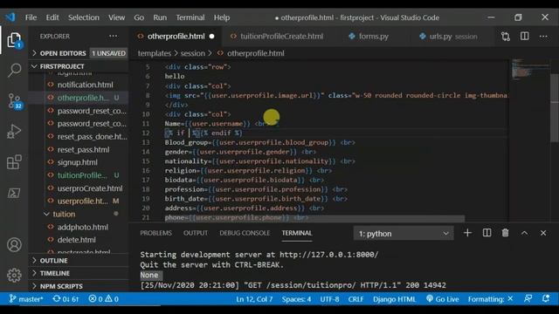
Task: Click the Explorer more actions ellipsis
Action: pyautogui.click(x=114, y=36)
